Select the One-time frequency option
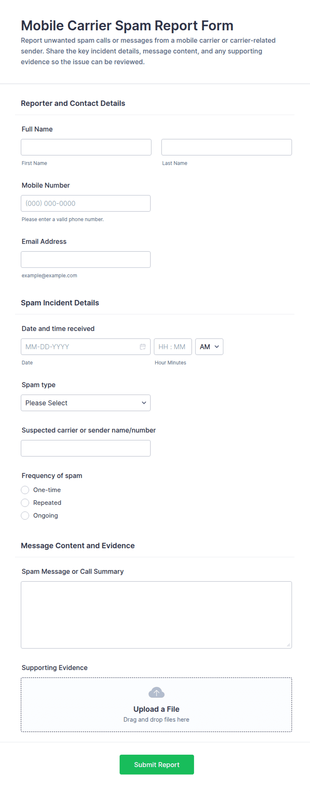310x791 pixels. 25,490
